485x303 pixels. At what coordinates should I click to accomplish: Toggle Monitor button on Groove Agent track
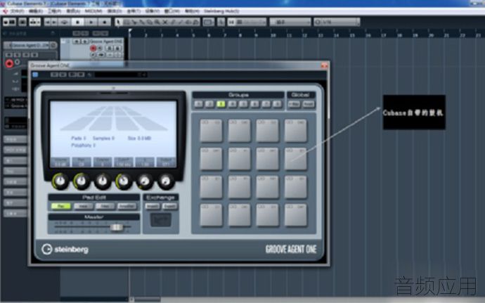tap(101, 48)
